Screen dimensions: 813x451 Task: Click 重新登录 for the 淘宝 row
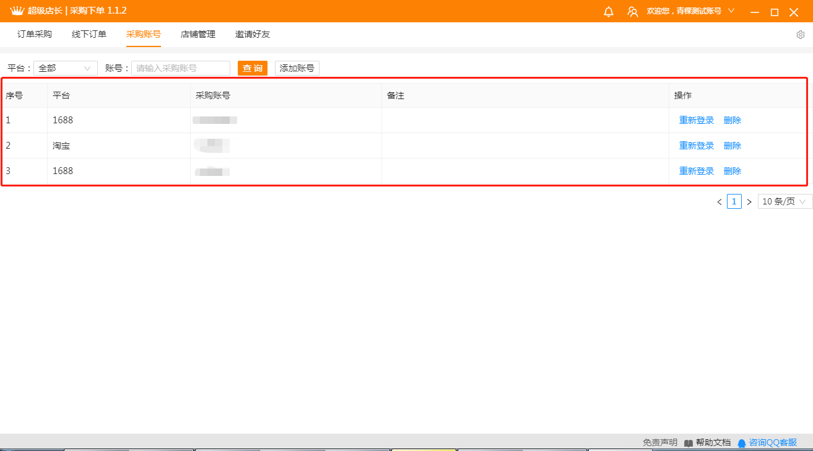click(696, 146)
